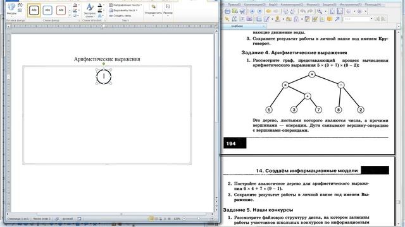Open the WordArt text effects menu
The width and height of the screenshot is (405, 227).
100,16
